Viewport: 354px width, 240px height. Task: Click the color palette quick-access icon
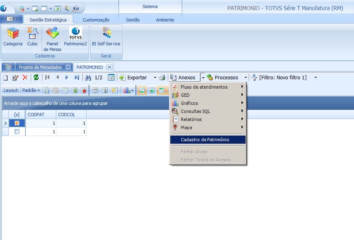point(67,8)
